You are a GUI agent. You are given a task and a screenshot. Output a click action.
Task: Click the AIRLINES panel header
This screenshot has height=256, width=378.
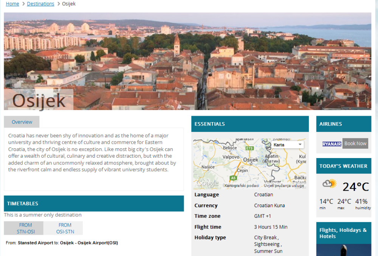[344, 124]
